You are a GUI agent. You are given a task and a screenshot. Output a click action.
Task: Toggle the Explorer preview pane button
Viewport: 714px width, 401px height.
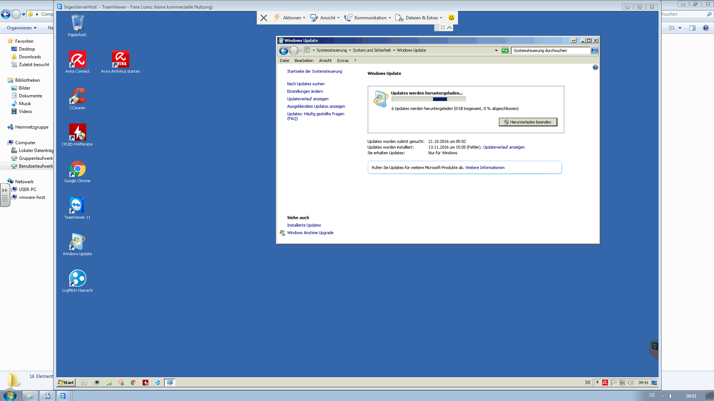[x=692, y=28]
